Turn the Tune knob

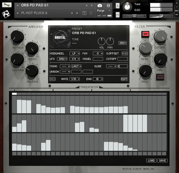(127, 7)
